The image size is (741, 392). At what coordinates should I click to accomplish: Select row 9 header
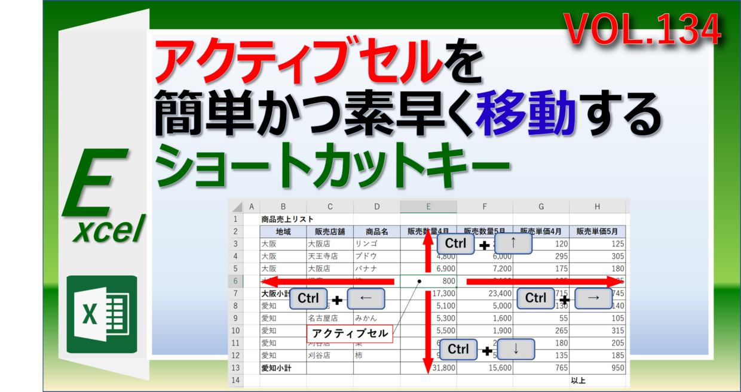tap(236, 318)
